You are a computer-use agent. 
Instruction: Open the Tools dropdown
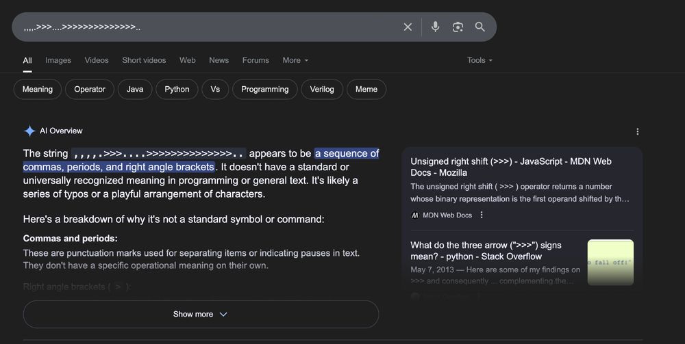click(480, 60)
